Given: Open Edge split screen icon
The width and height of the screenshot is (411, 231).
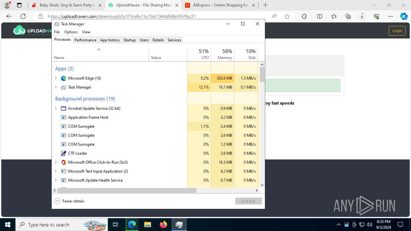Looking at the screenshot, I should coord(319,16).
